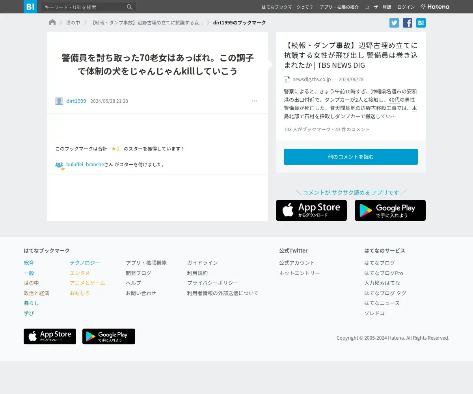The image size is (473, 394).
Task: Click the newsdig.tbs.co.jp favicon icon
Action: (x=287, y=79)
